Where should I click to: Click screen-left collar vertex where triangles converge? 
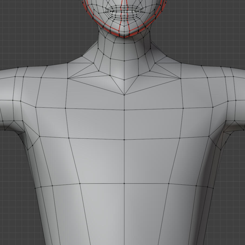click(x=68, y=78)
